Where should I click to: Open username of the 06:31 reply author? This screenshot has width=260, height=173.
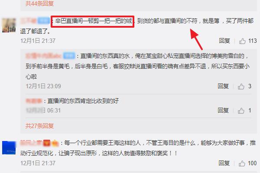click(x=34, y=101)
